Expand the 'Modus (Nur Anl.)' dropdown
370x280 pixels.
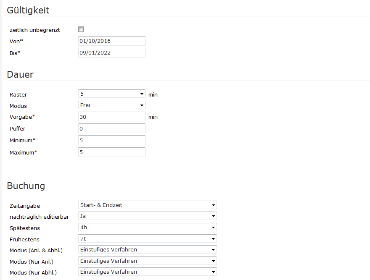(x=148, y=261)
